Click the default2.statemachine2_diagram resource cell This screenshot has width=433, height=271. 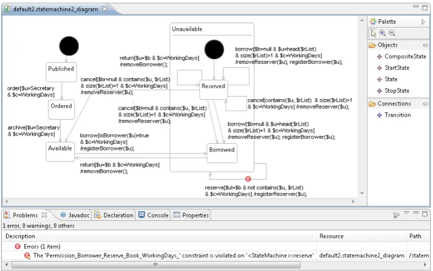click(x=361, y=256)
